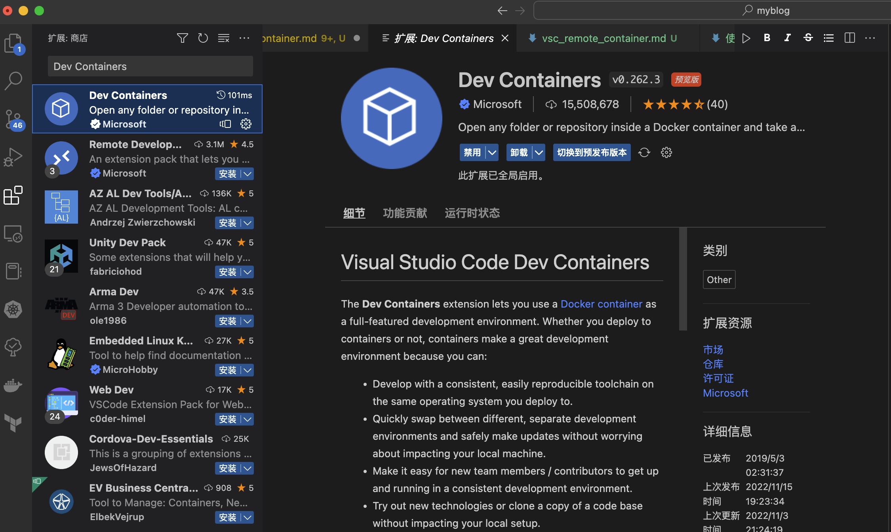
Task: Open Source Control view with 46 badge
Action: click(x=13, y=119)
